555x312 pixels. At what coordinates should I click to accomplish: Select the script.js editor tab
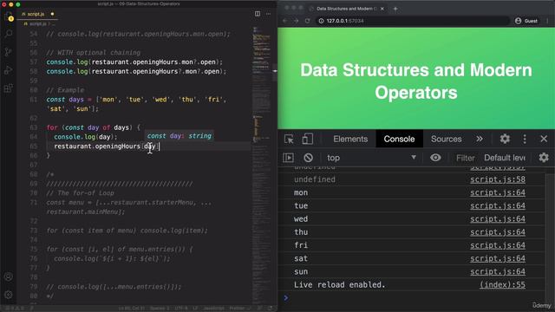tap(37, 14)
